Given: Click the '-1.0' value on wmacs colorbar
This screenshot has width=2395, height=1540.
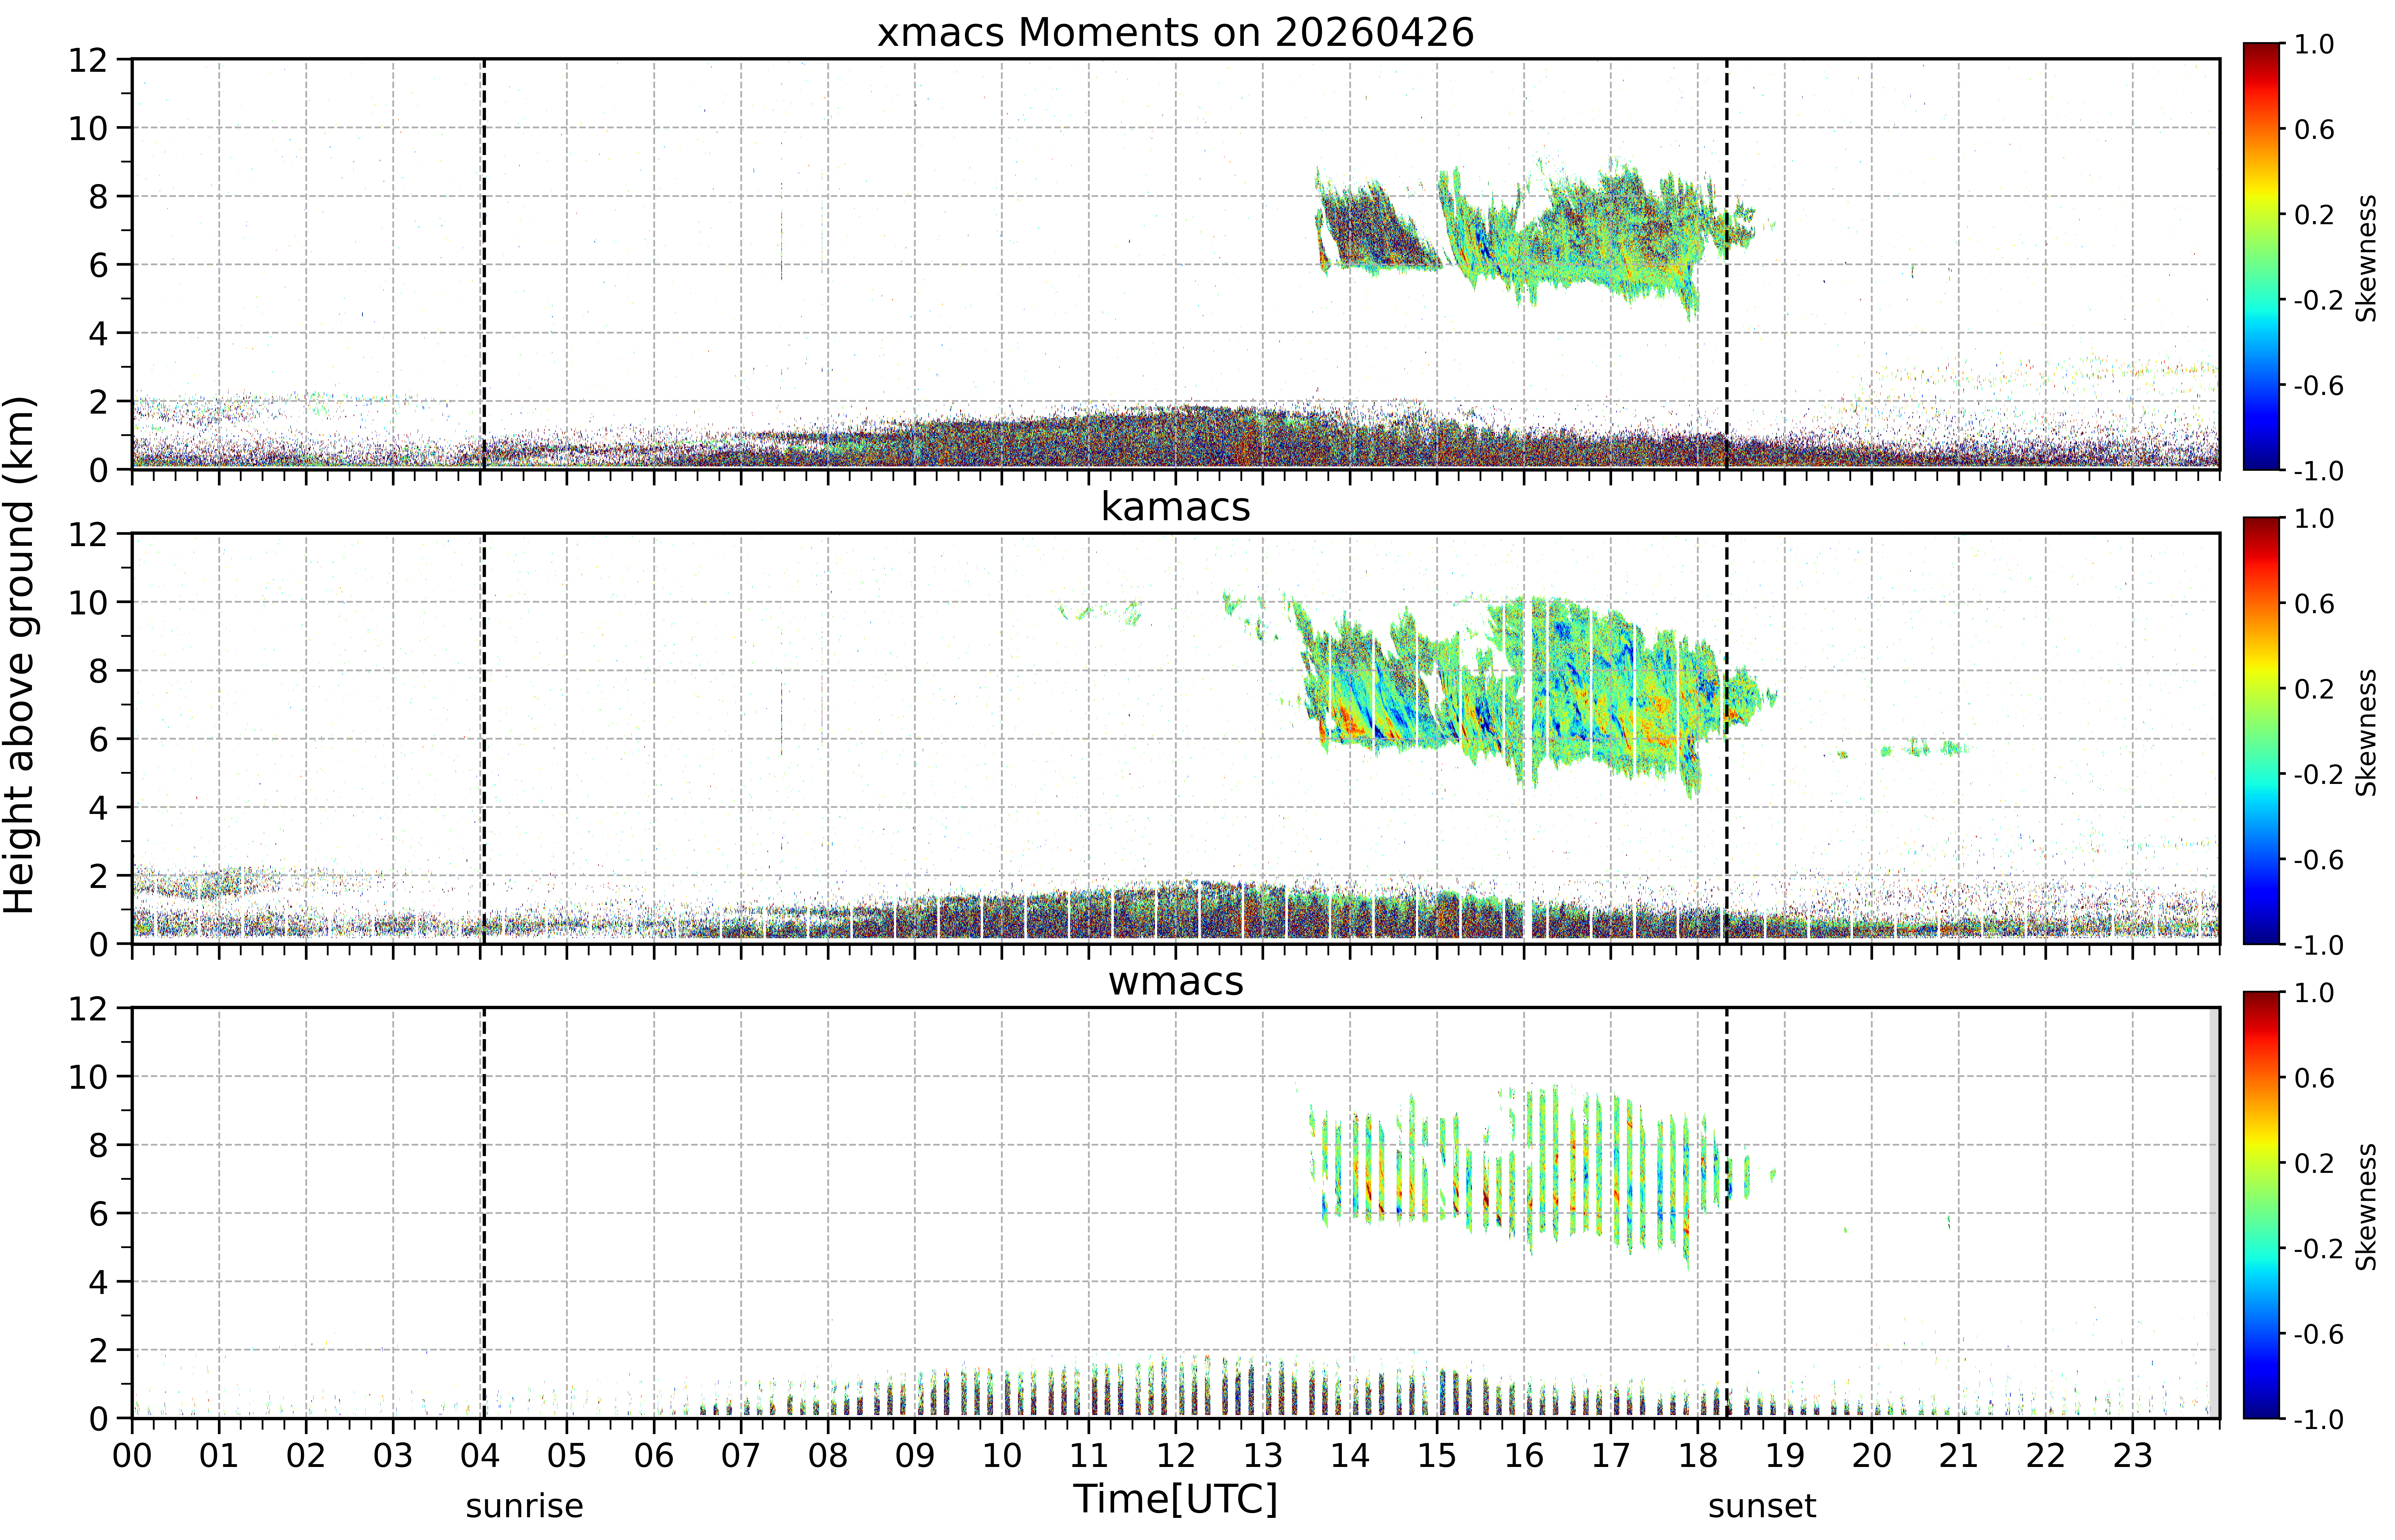Looking at the screenshot, I should click(x=2319, y=1419).
